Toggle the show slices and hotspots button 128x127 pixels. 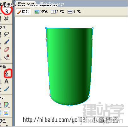pyautogui.click(x=6, y=113)
